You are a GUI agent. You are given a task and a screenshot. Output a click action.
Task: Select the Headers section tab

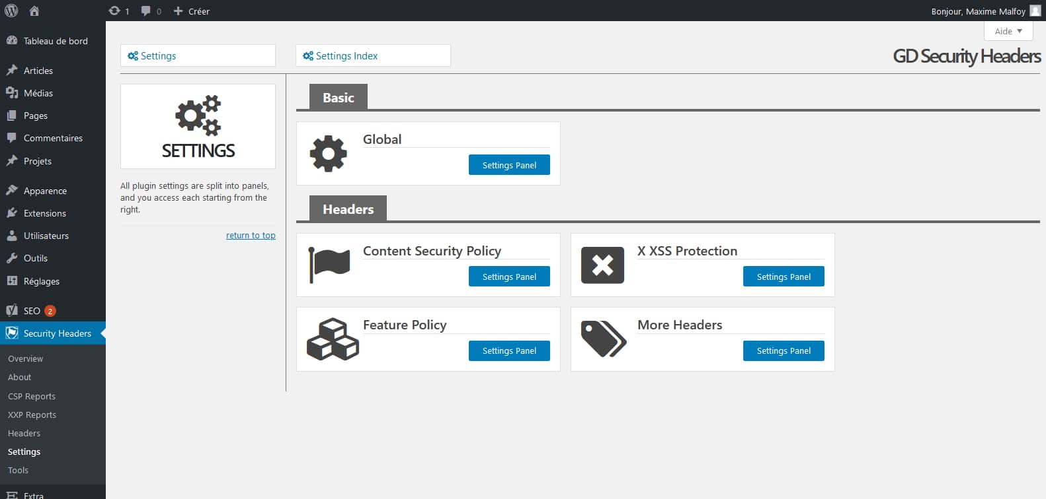pos(348,209)
